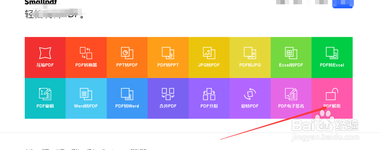Viewport: 380px width, 150px height.
Task: Select the Word转PDF tool
Action: point(86,98)
